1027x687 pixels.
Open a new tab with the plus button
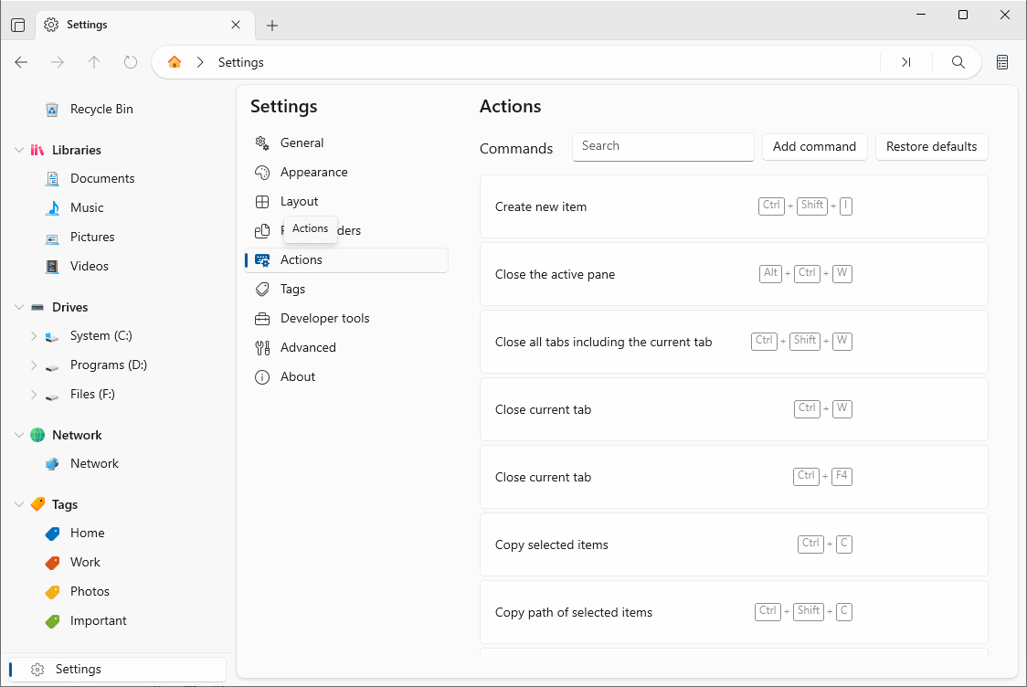(272, 26)
